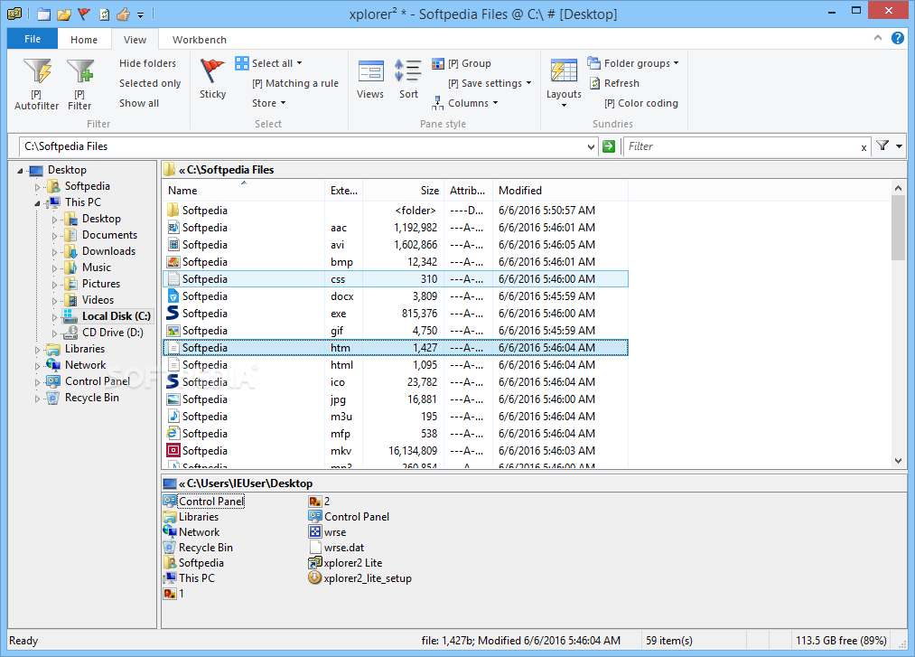Open the Views icon in Pane style

[x=370, y=71]
